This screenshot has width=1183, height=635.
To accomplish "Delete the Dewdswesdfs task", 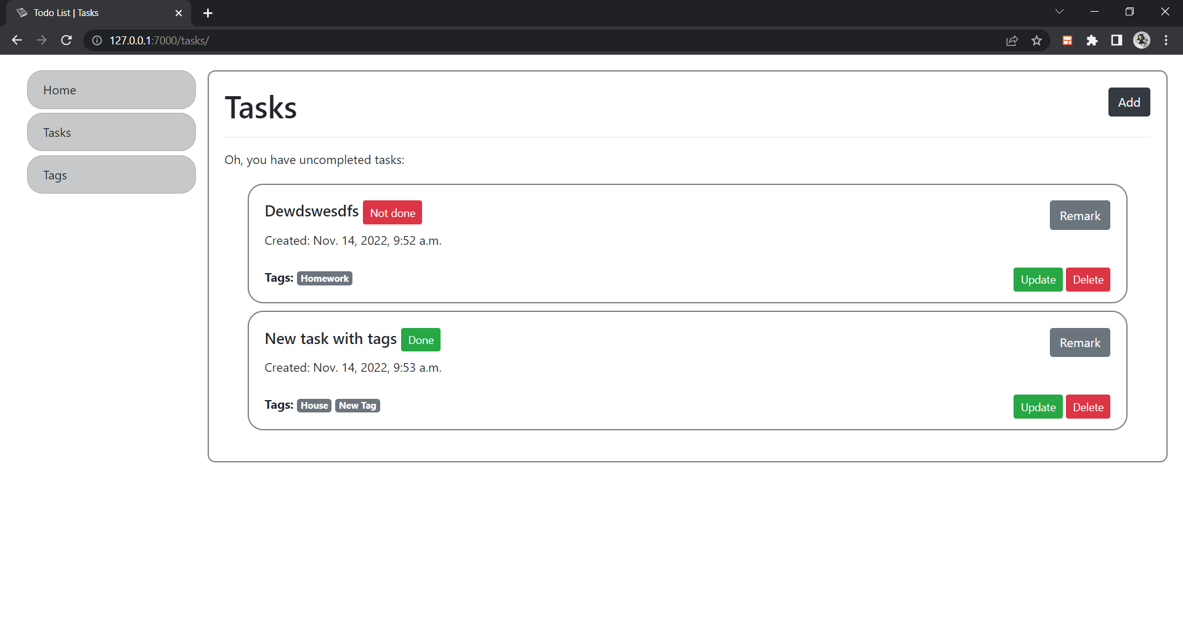I will tap(1087, 279).
